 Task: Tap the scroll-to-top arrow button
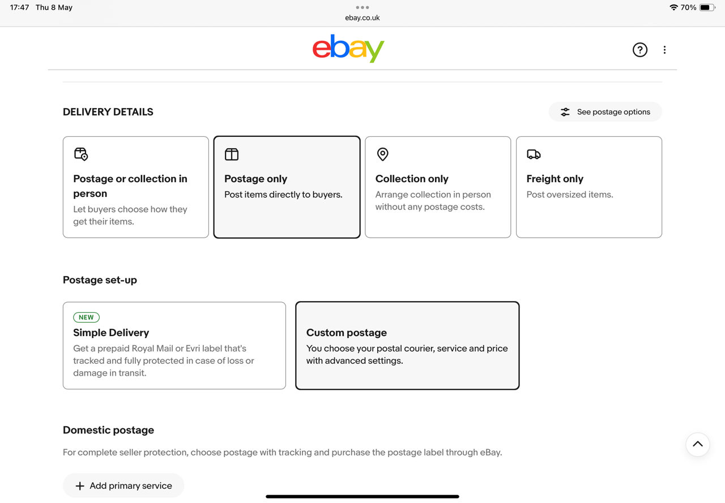coord(698,445)
